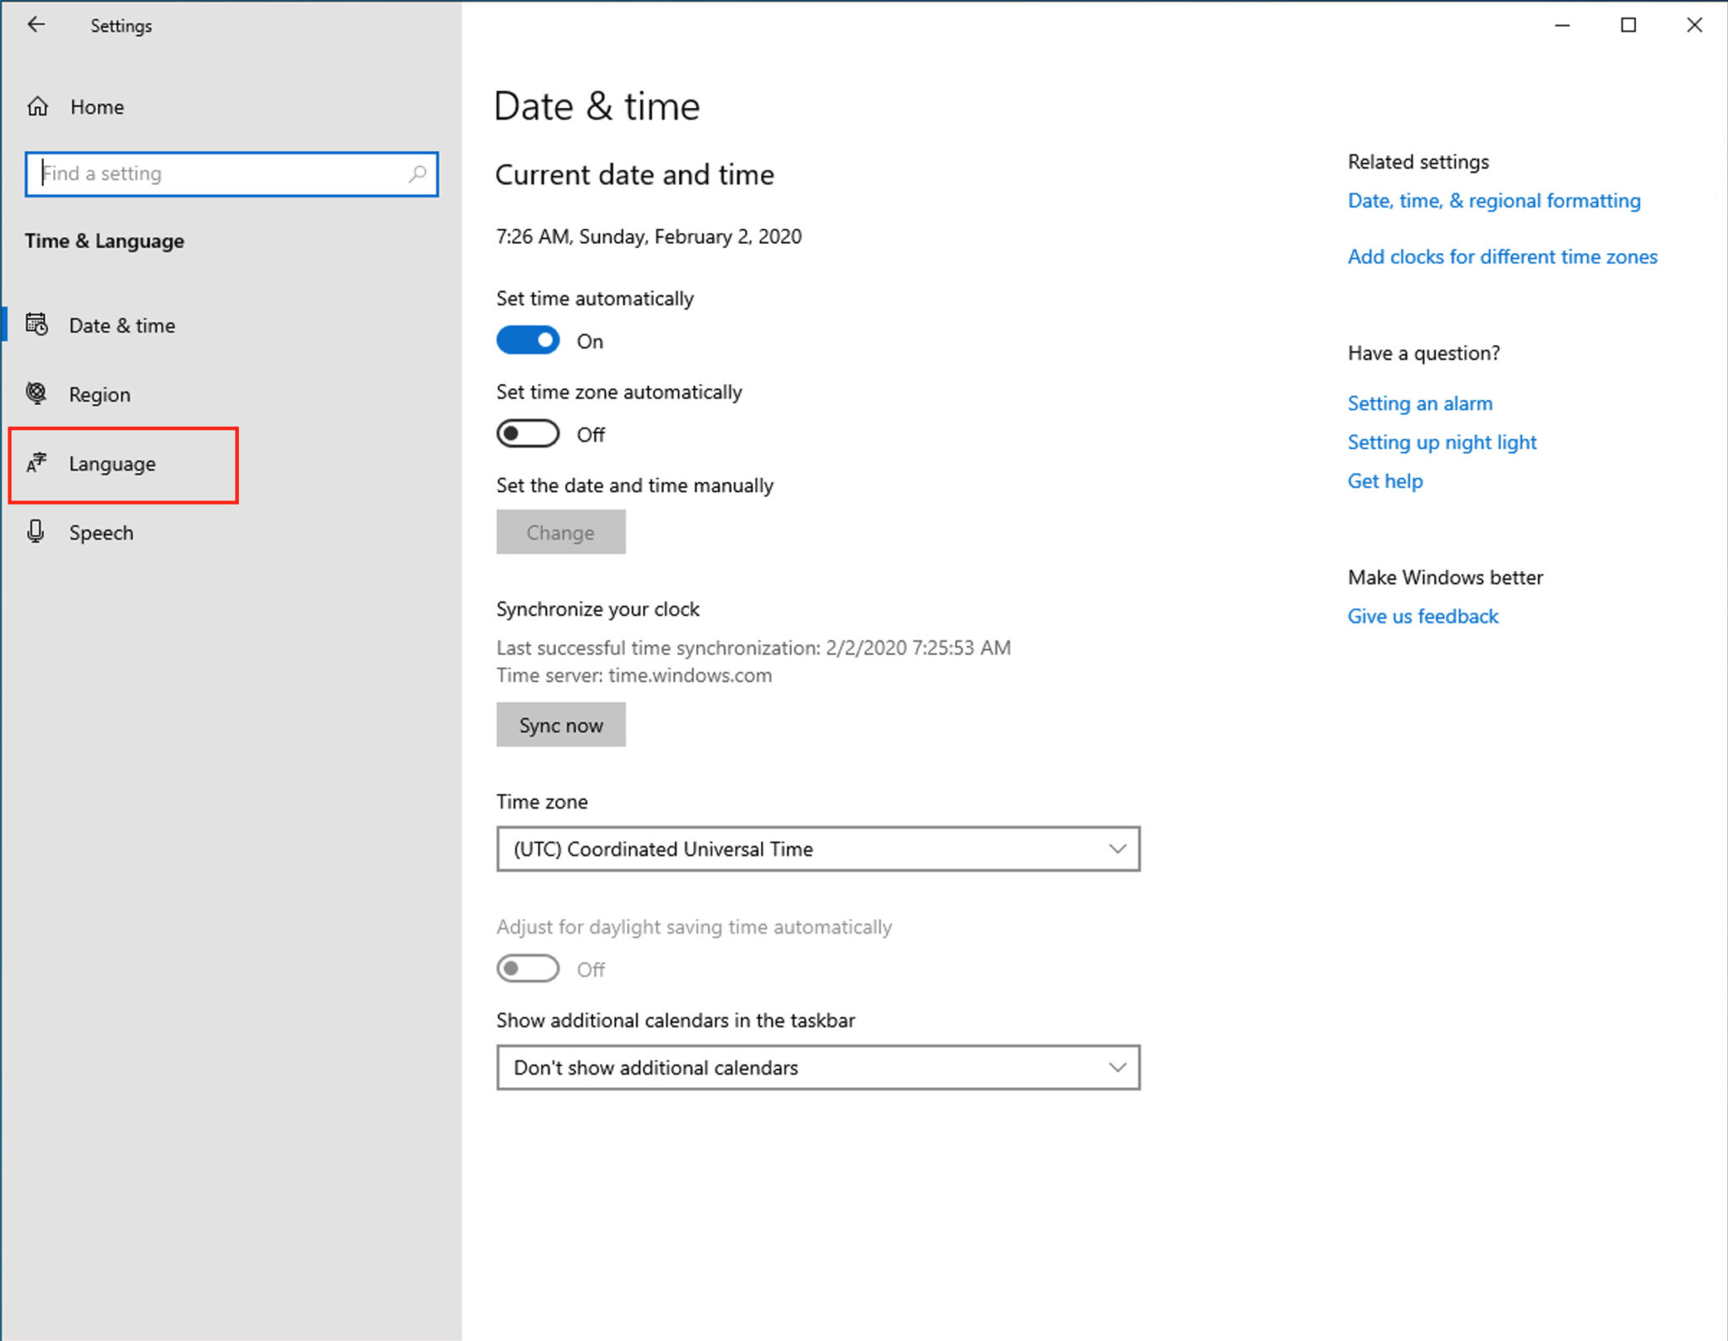Click the Home icon in the sidebar
The height and width of the screenshot is (1341, 1728).
(x=37, y=106)
